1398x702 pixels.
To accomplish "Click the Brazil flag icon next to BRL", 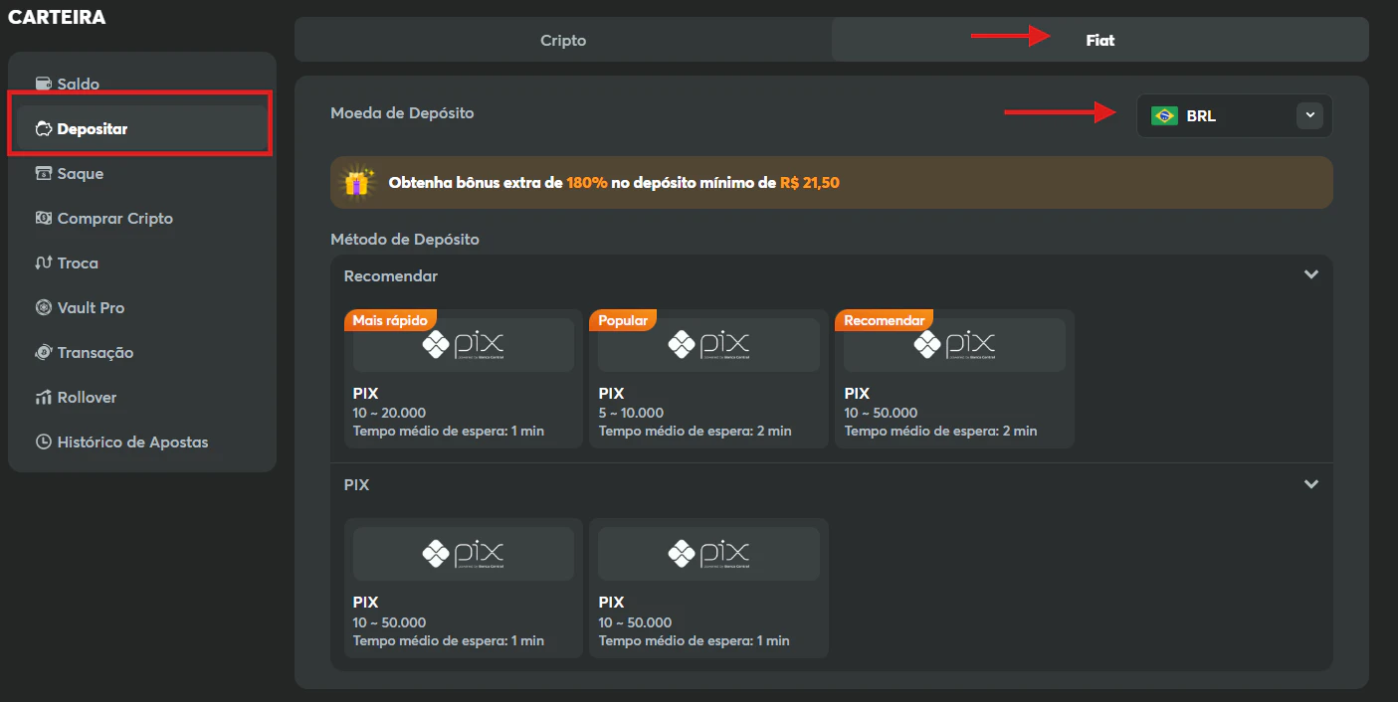I will click(1164, 116).
